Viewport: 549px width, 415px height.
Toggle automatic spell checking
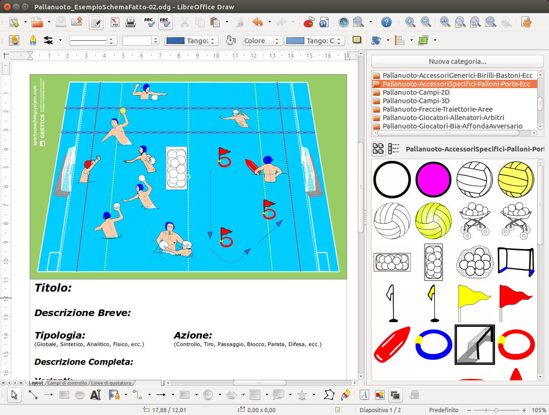click(x=165, y=22)
